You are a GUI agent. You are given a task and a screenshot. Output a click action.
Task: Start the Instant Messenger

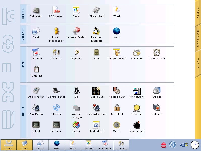(x=56, y=35)
